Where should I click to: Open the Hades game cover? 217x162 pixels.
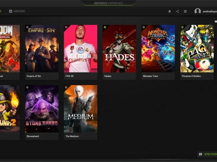(119, 49)
